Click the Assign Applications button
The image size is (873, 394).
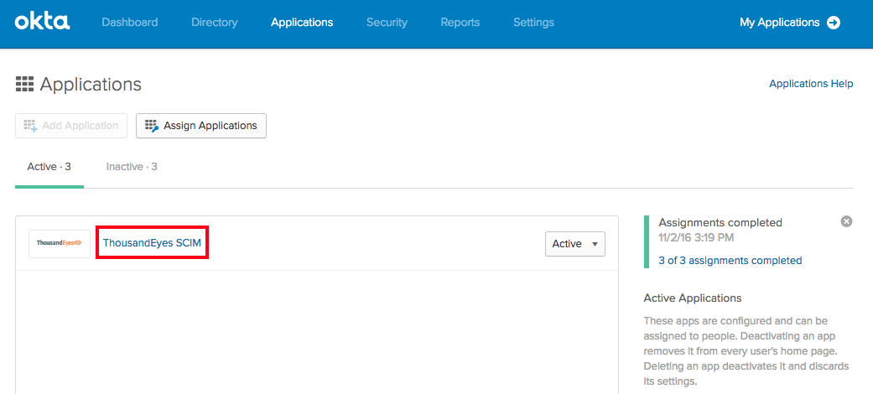pos(201,126)
